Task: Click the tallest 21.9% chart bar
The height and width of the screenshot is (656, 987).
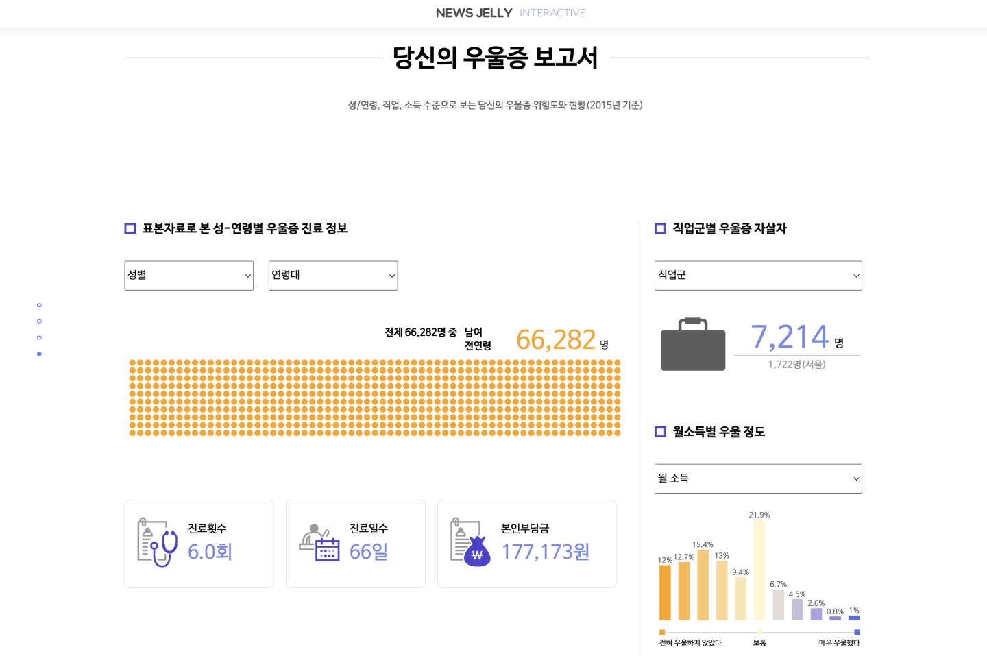Action: point(759,570)
